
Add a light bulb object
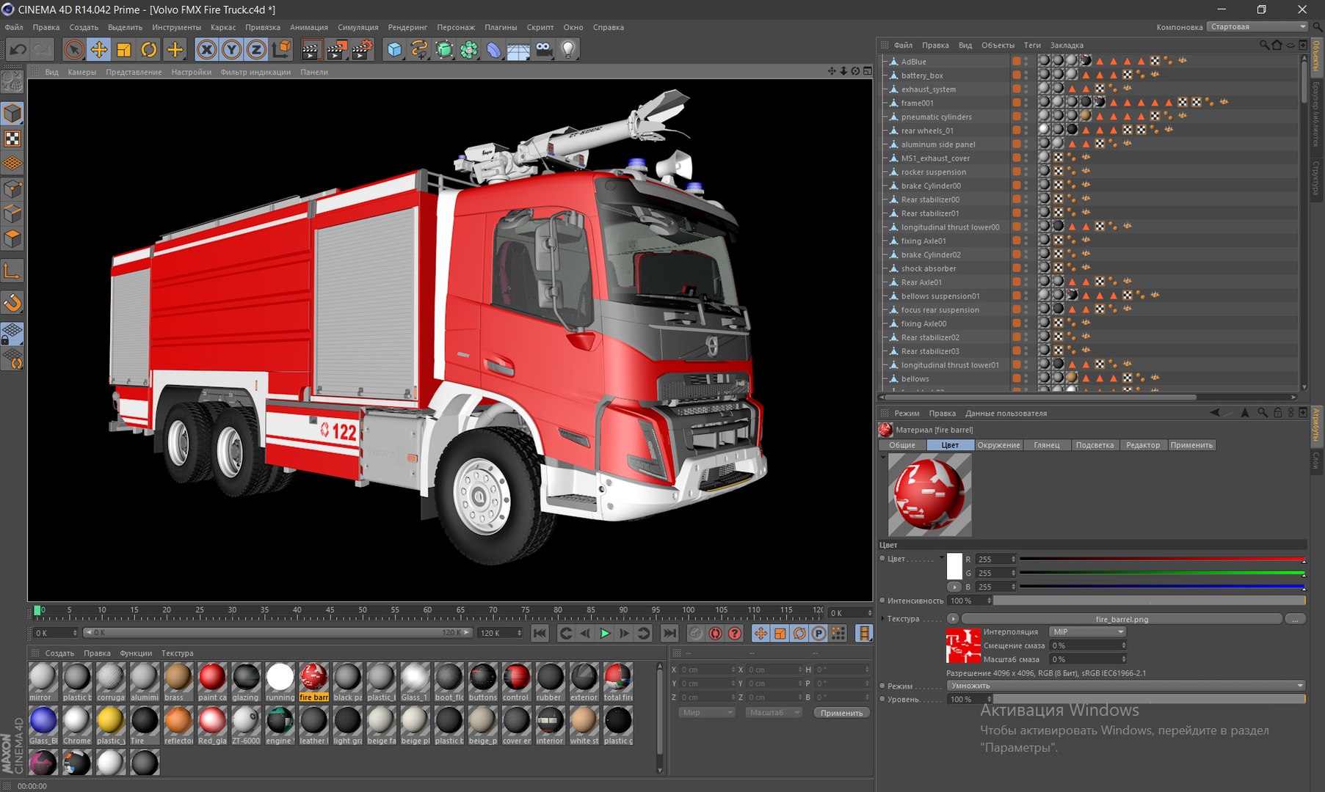(568, 49)
